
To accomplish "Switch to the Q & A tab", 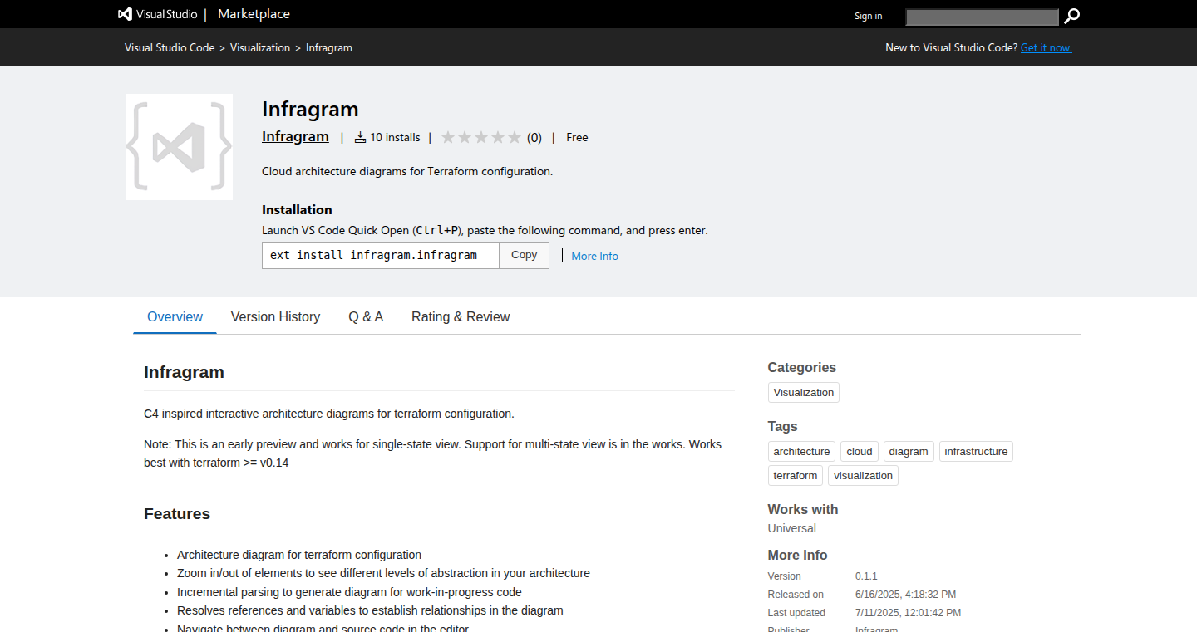I will [366, 316].
